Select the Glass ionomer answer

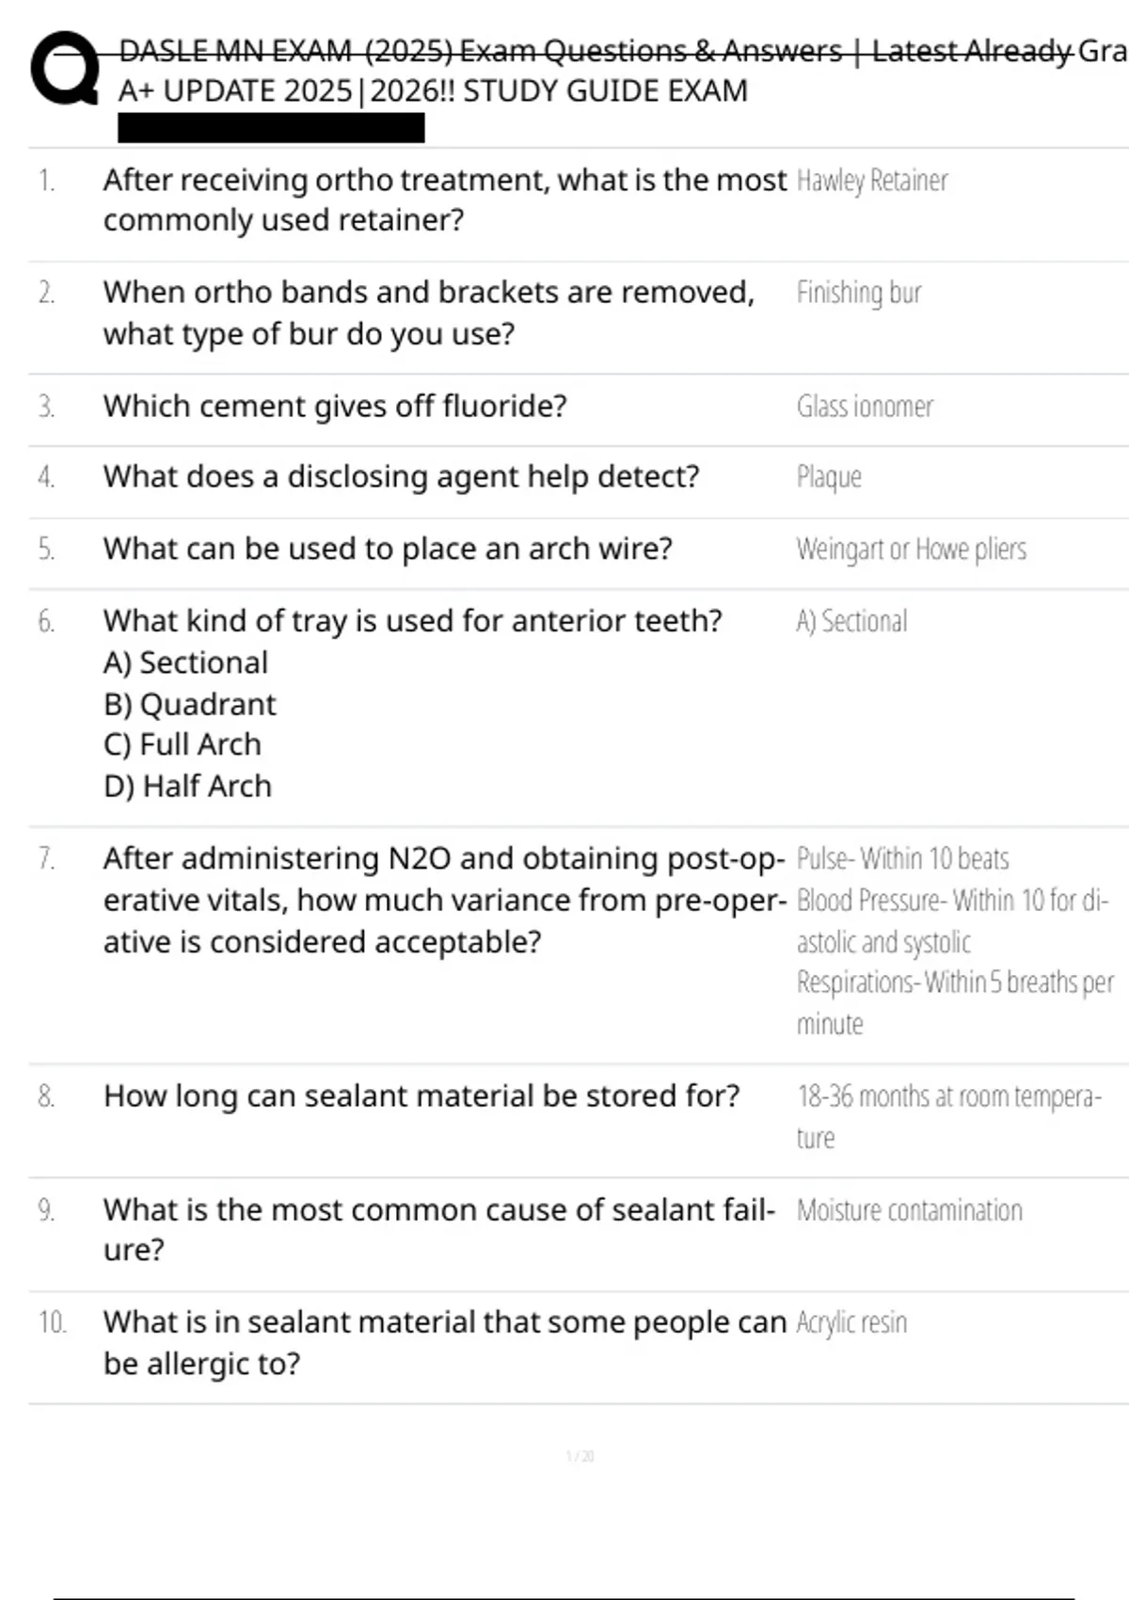pyautogui.click(x=865, y=407)
